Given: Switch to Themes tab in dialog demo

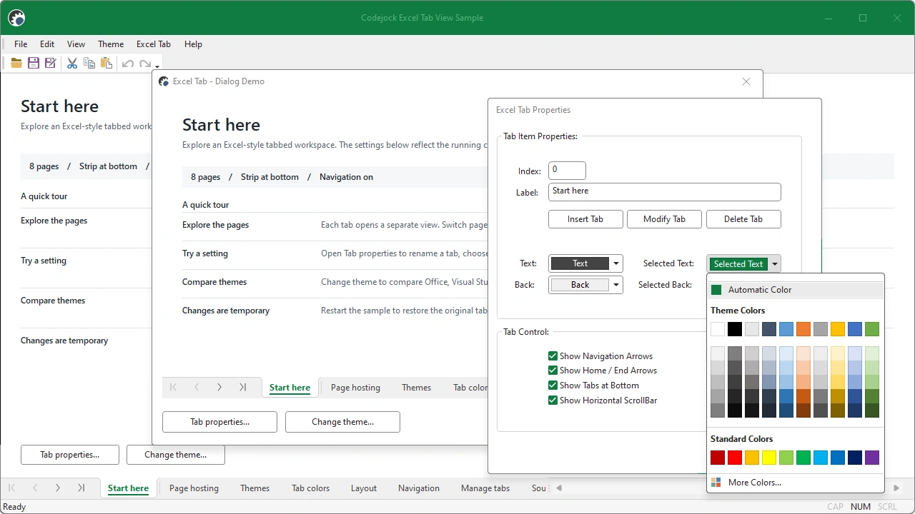Looking at the screenshot, I should 416,388.
